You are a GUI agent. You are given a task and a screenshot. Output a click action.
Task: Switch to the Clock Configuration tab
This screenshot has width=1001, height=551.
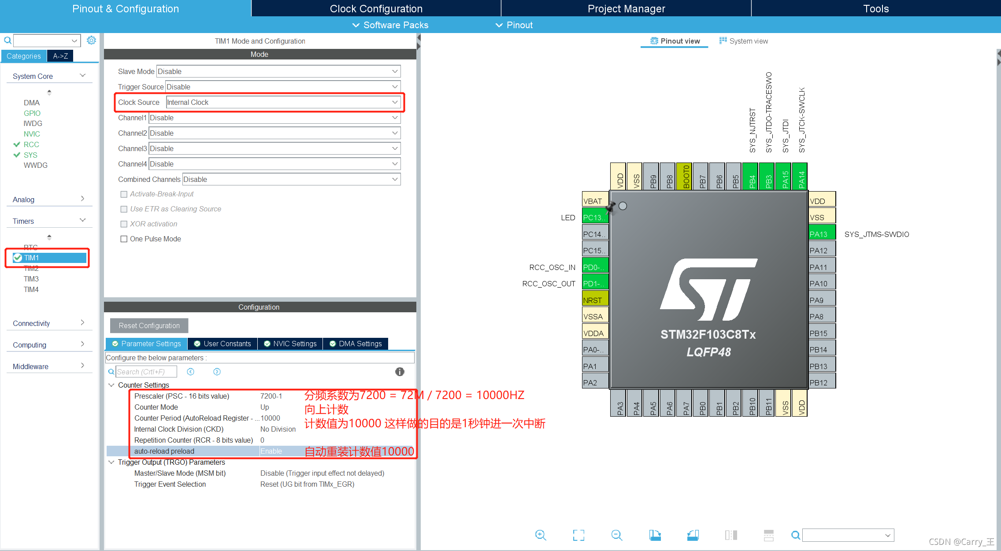pos(376,8)
